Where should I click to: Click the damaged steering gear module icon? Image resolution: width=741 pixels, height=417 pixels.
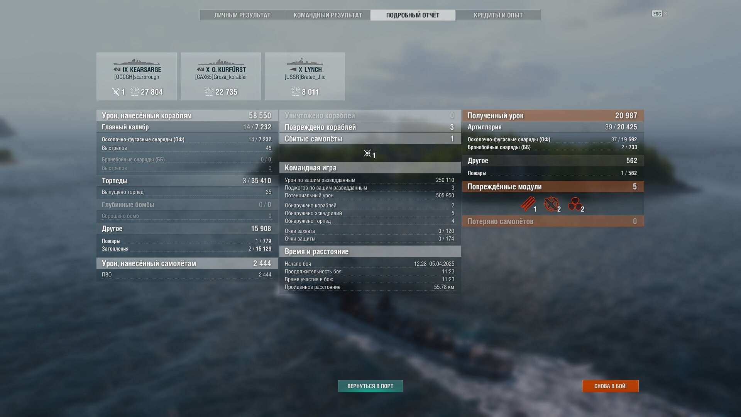click(551, 204)
